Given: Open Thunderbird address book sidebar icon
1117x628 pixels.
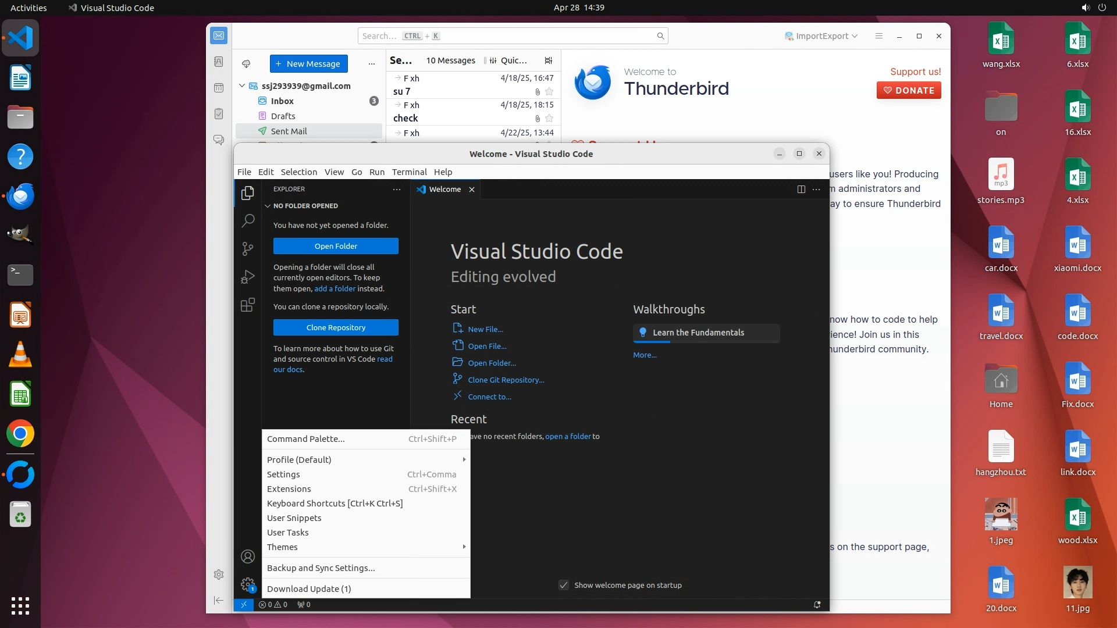Looking at the screenshot, I should [x=219, y=62].
